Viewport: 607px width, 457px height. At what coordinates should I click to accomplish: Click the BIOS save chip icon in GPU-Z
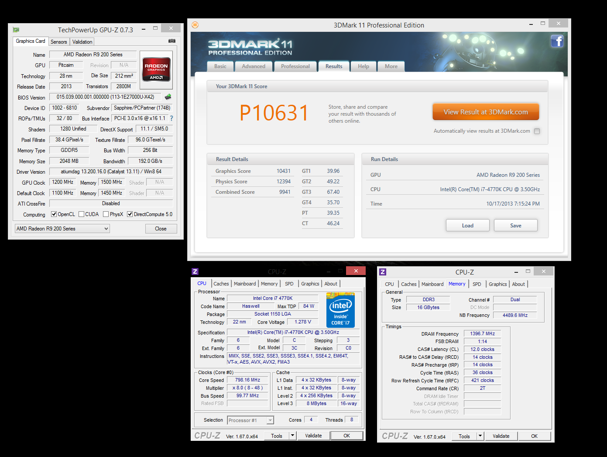pos(168,97)
